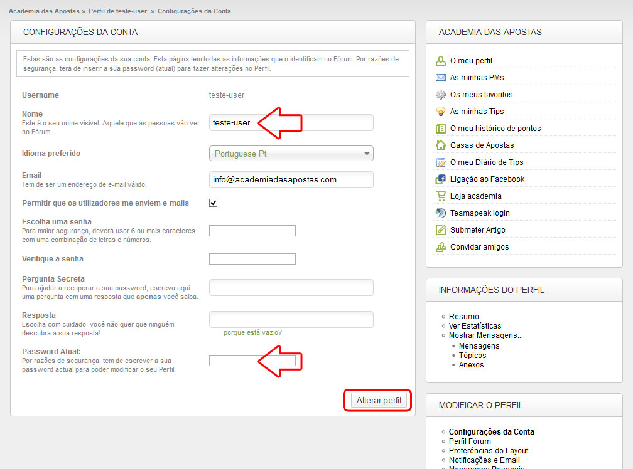Screen dimensions: 633x469
Task: Go to Perfil de teste-user breadcrumb
Action: [118, 11]
